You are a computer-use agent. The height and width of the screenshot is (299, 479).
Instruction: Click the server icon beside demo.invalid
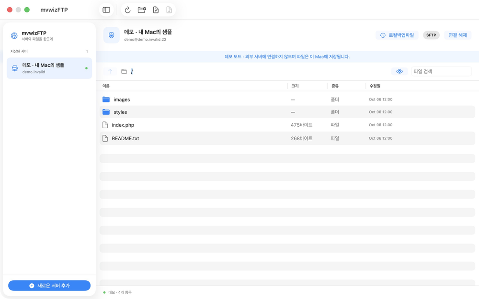(15, 68)
